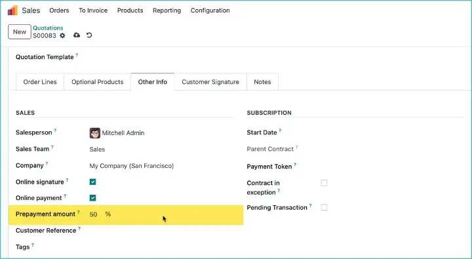Click the help tooltip next to Salesperson
The image size is (472, 259).
[x=55, y=130]
